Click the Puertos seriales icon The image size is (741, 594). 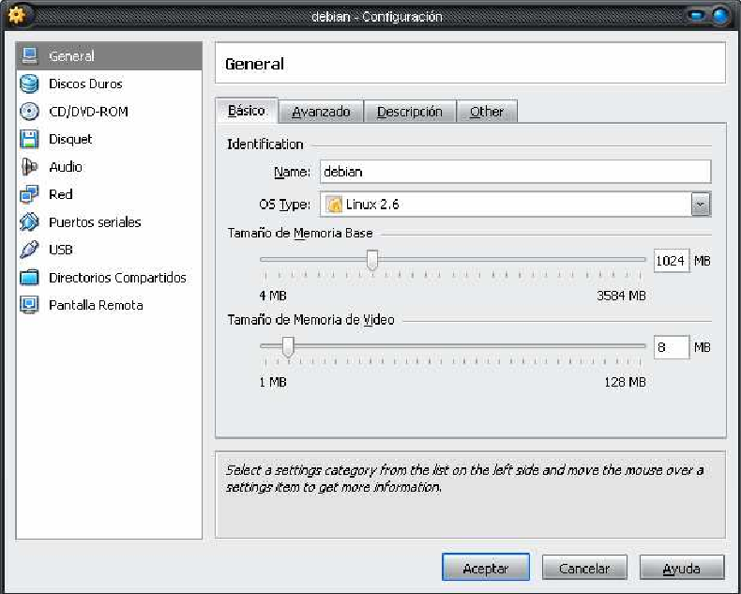coord(30,222)
